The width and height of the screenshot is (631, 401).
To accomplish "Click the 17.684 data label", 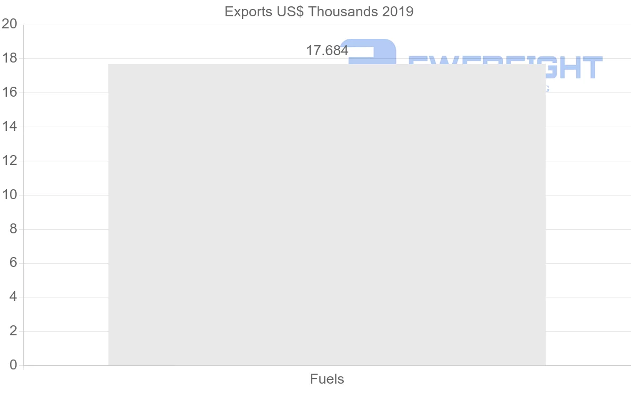I will tap(327, 51).
